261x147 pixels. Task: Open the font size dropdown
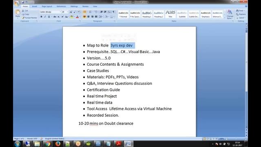click(67, 12)
